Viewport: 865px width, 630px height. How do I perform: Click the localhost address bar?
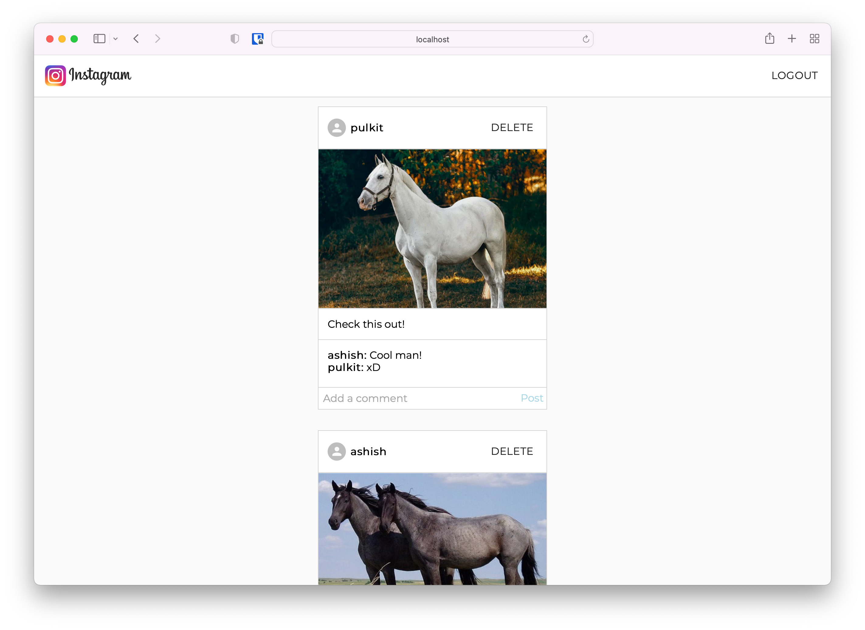tap(432, 39)
